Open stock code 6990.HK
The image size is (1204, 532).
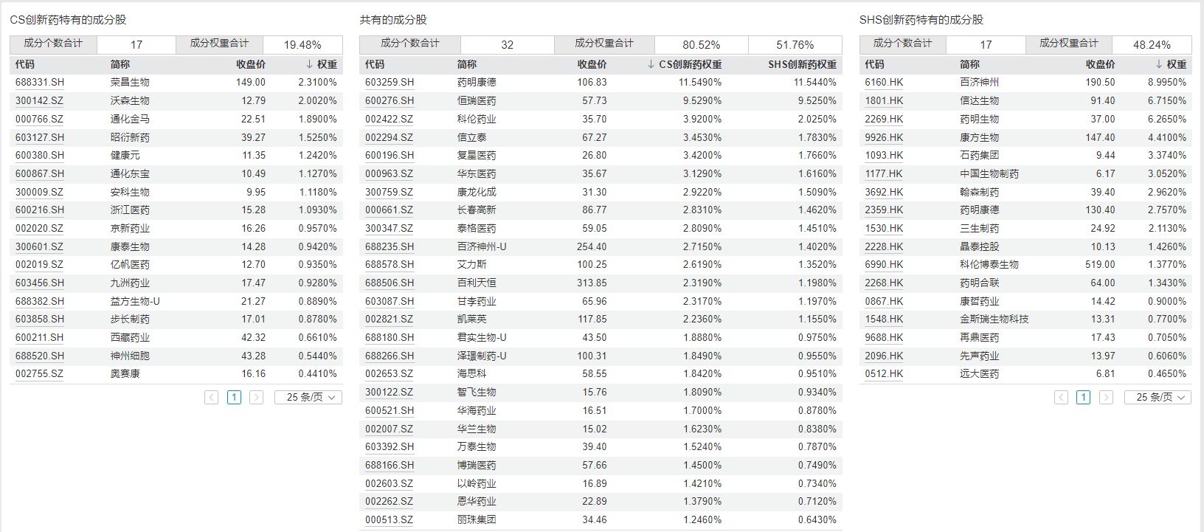[884, 264]
